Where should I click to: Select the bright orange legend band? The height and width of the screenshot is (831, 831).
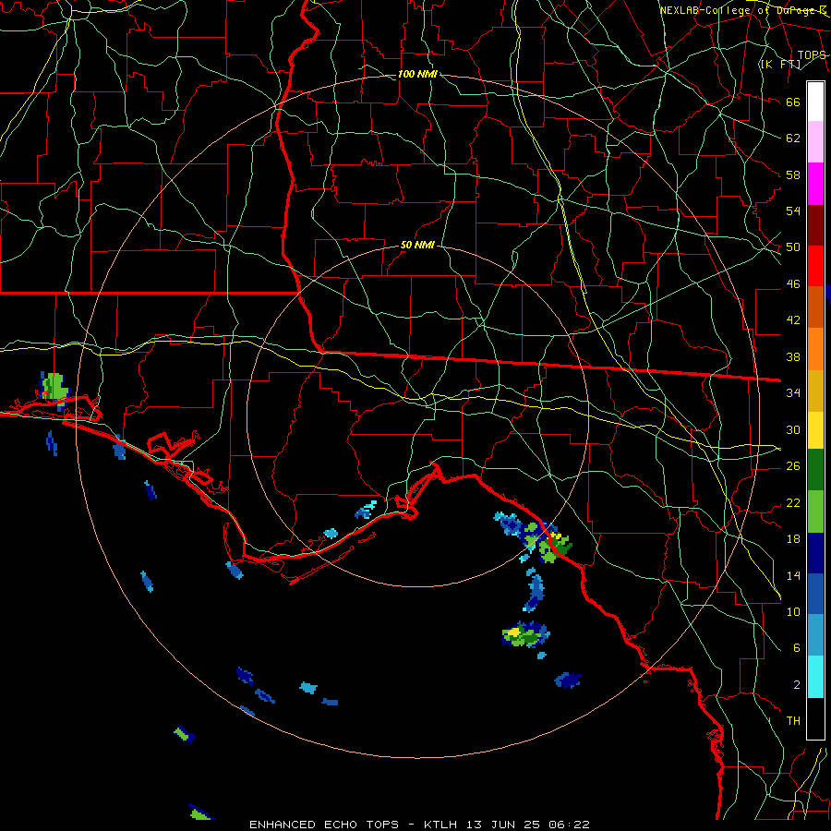click(815, 349)
